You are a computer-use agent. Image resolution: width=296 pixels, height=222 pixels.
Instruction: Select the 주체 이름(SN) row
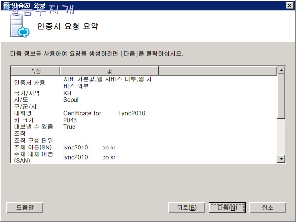pyautogui.click(x=144, y=147)
